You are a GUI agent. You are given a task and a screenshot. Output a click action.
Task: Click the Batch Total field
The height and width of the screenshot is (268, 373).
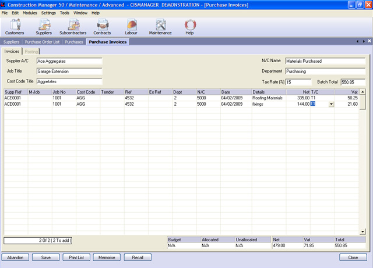click(353, 82)
